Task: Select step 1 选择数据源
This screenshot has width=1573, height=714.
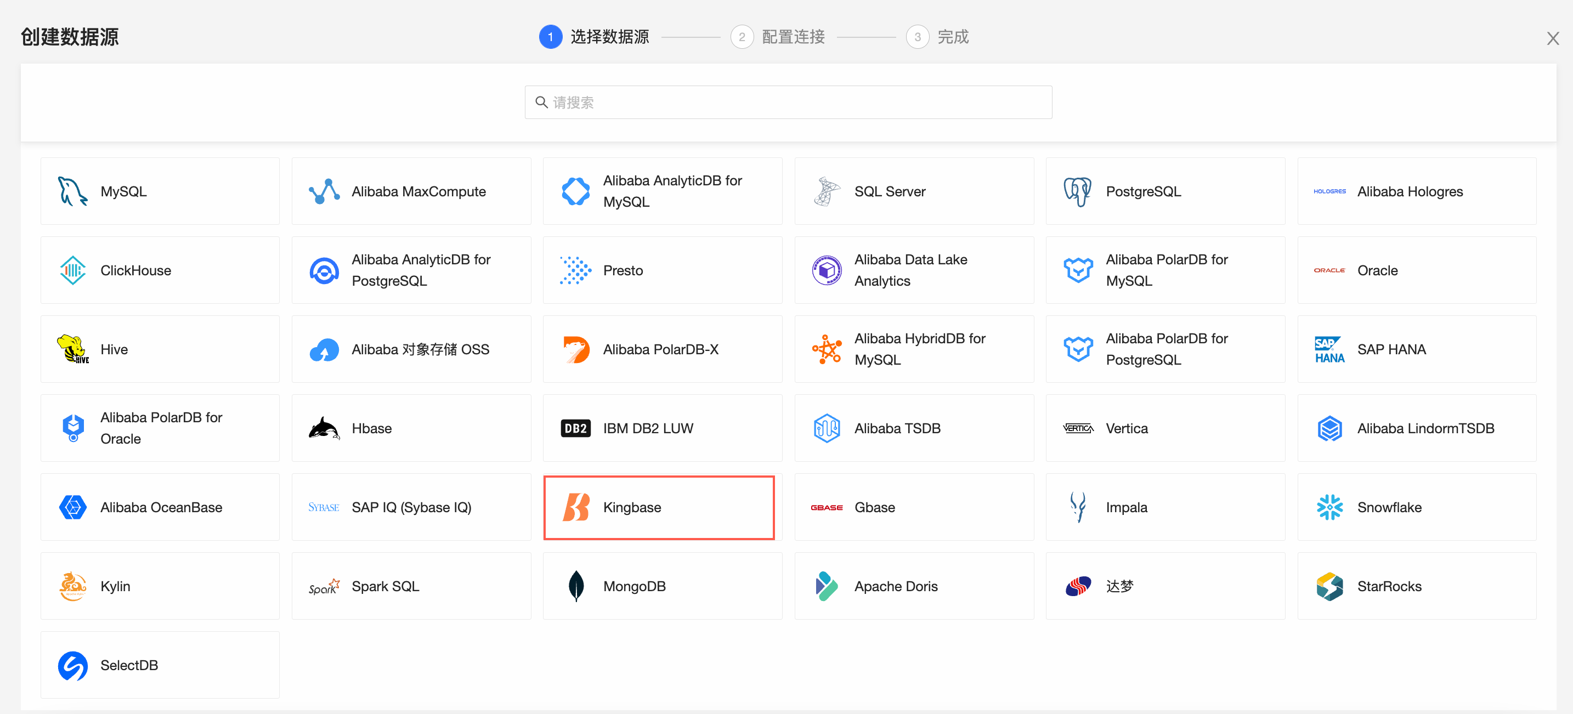Action: pyautogui.click(x=593, y=37)
